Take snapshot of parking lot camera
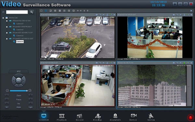This screenshot has width=195, height=122. [x=97, y=15]
